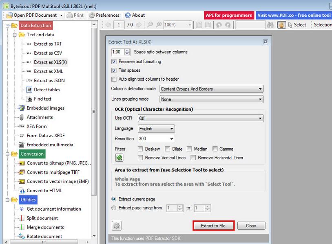Click the Visit www.PDF.co link
This screenshot has height=244, width=332.
(x=294, y=15)
